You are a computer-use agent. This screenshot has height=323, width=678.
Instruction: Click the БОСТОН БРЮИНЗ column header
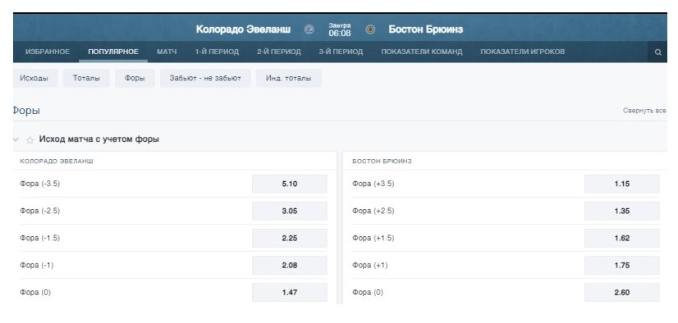pos(382,161)
